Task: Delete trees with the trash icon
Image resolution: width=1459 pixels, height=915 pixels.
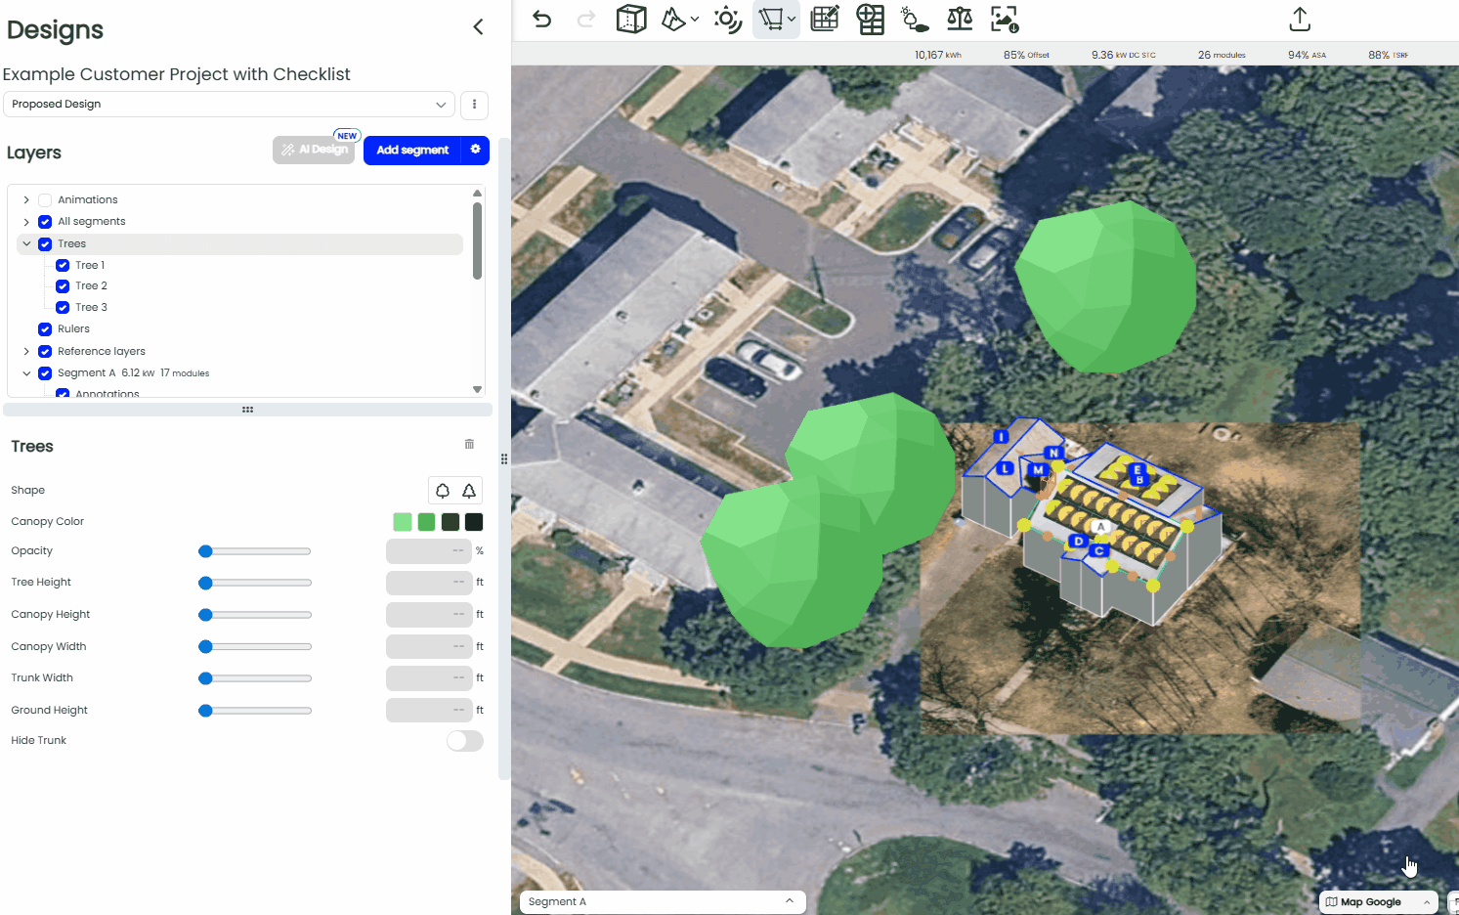Action: [469, 444]
